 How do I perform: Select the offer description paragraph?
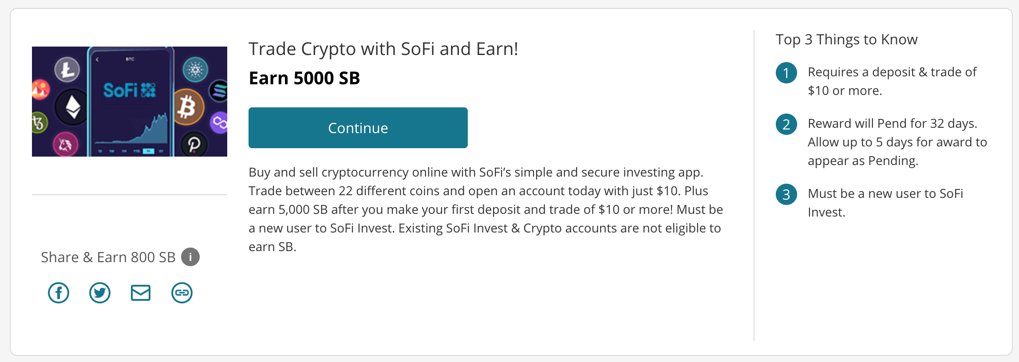tap(485, 209)
